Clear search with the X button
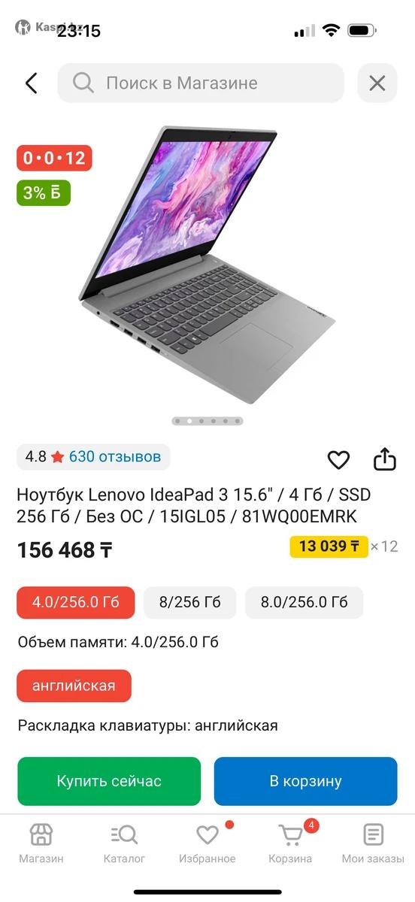The image size is (415, 902). click(x=377, y=83)
